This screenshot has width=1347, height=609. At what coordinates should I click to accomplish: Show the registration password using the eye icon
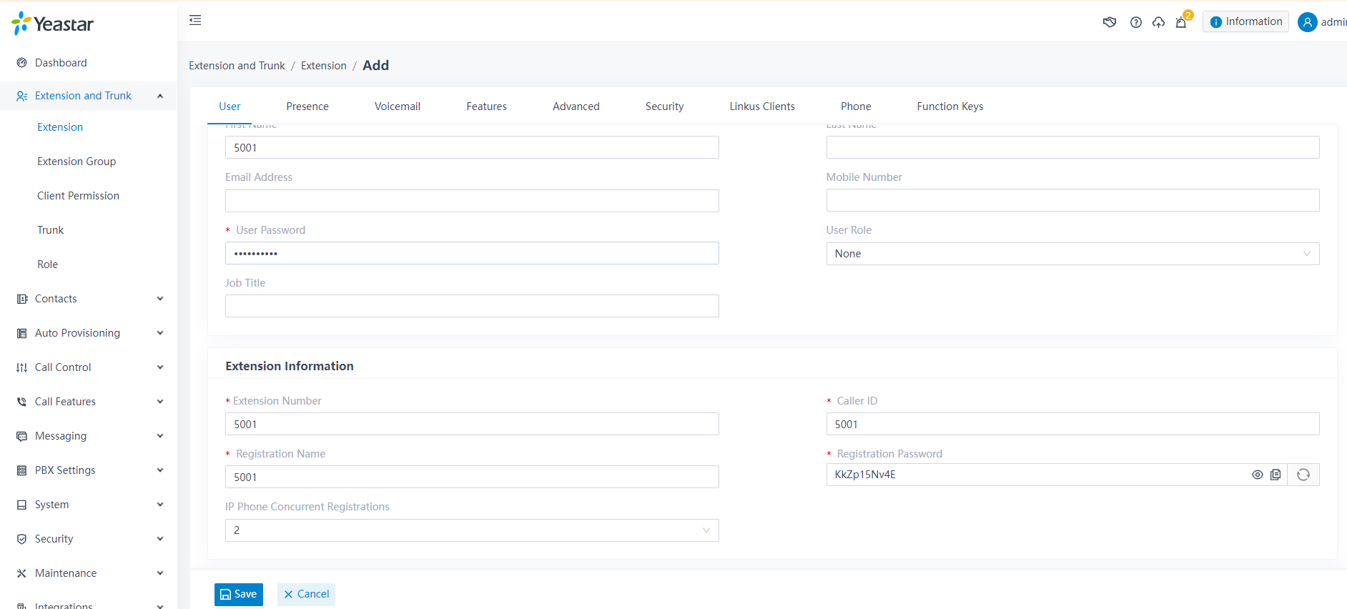1257,475
